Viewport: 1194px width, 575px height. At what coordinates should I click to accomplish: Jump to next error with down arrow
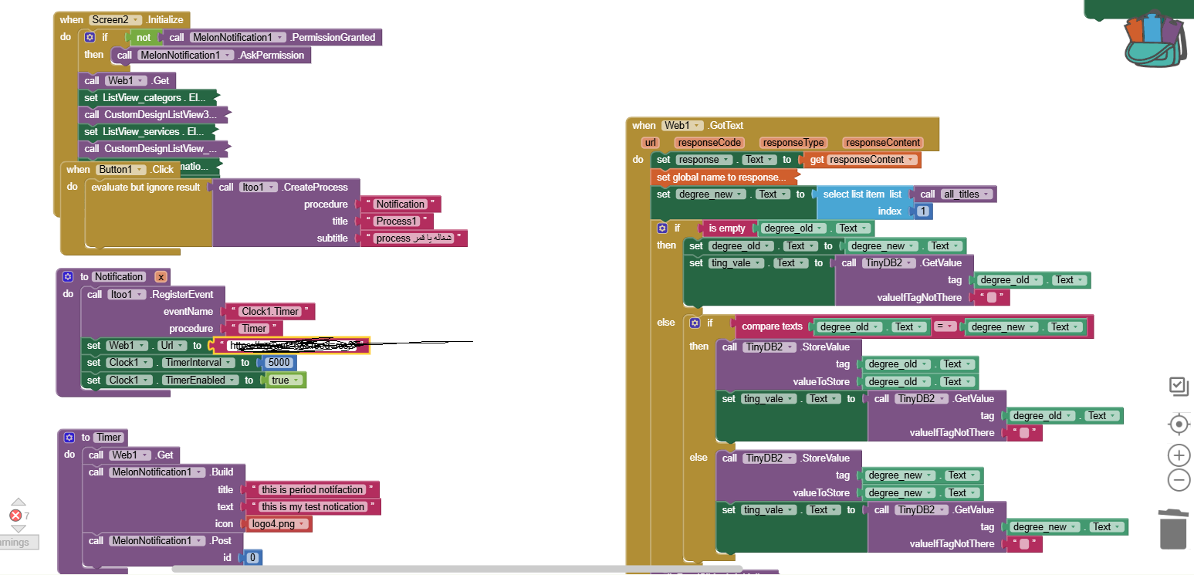(x=18, y=529)
